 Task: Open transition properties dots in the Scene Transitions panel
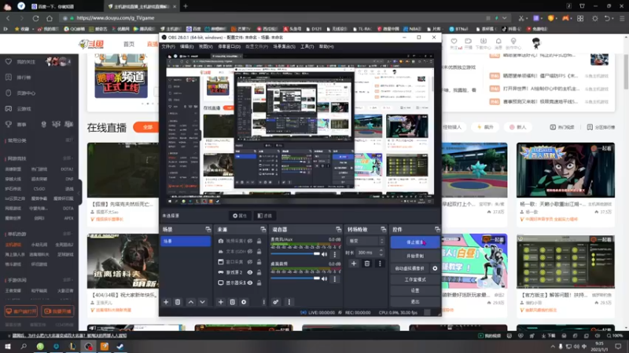tap(380, 264)
